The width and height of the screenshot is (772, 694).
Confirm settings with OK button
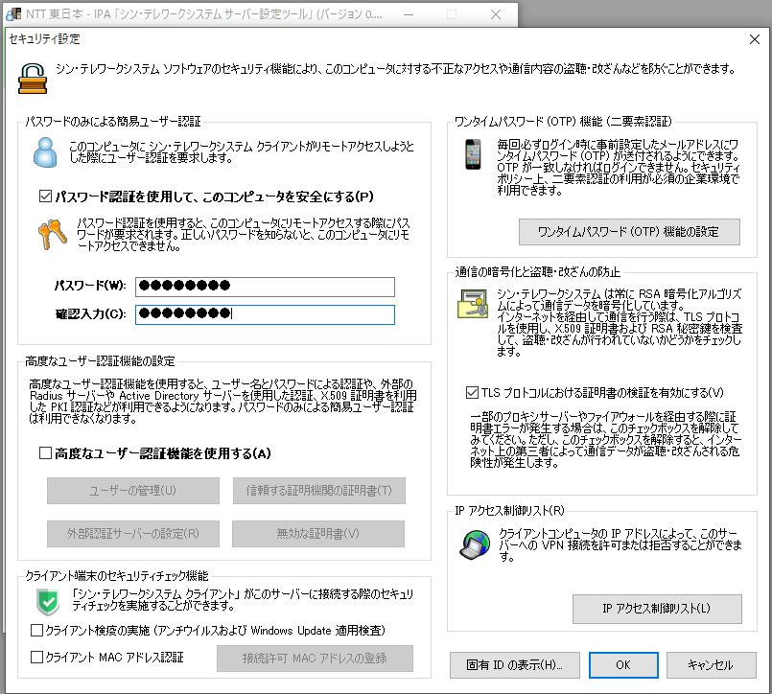[x=623, y=665]
